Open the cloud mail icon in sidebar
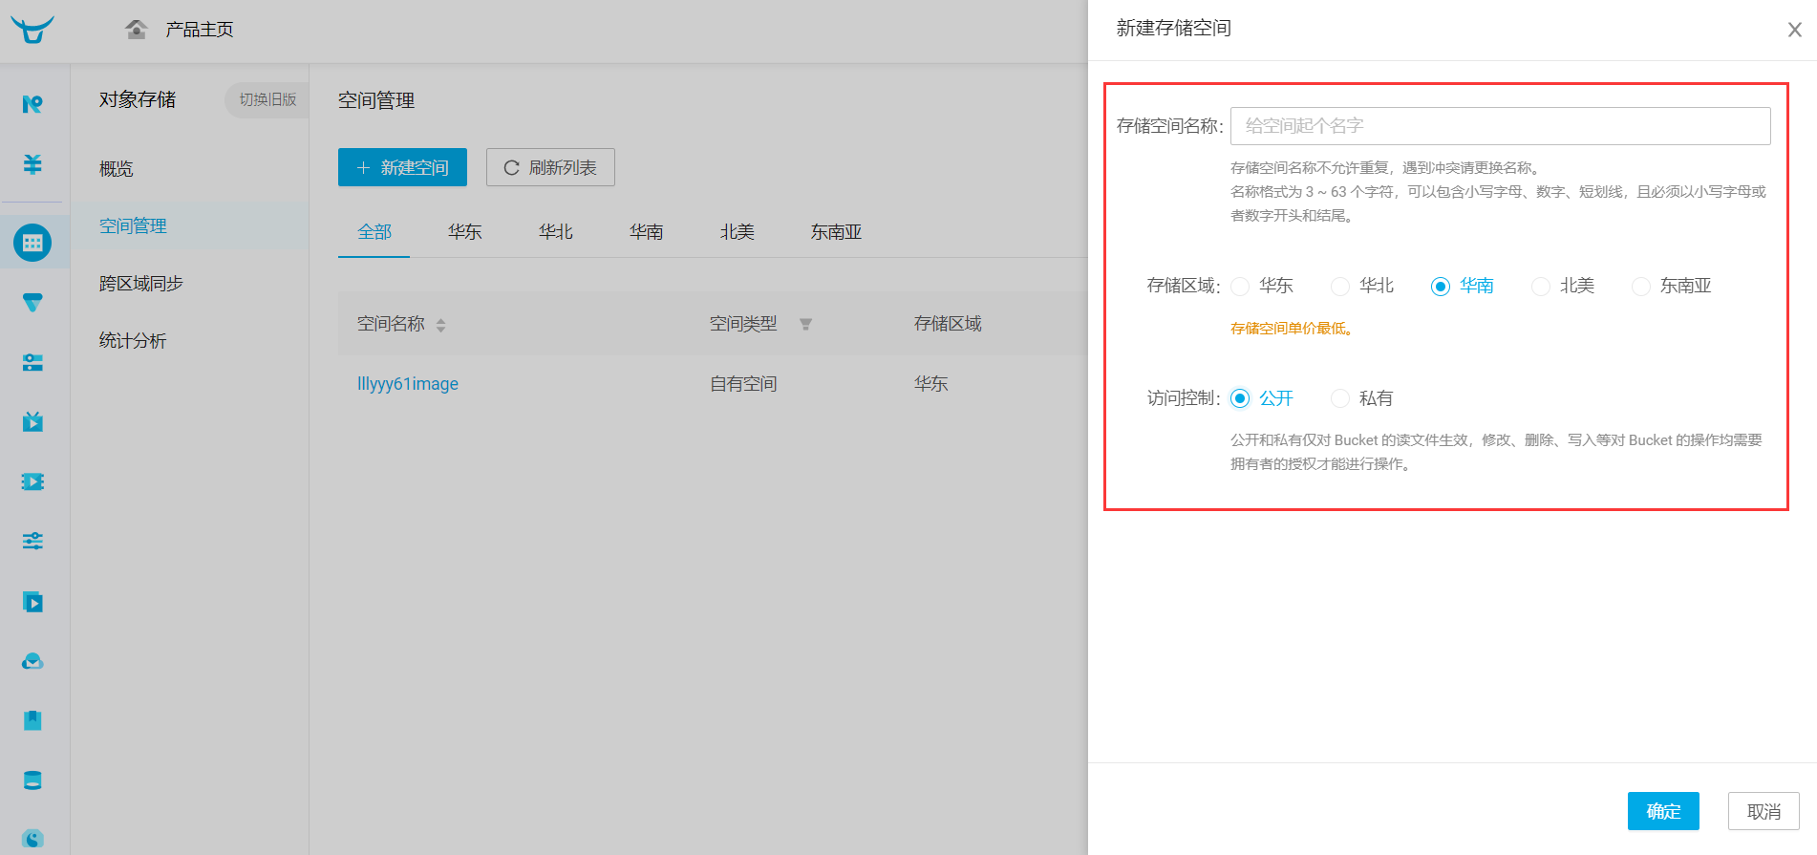The image size is (1817, 855). pos(32,661)
